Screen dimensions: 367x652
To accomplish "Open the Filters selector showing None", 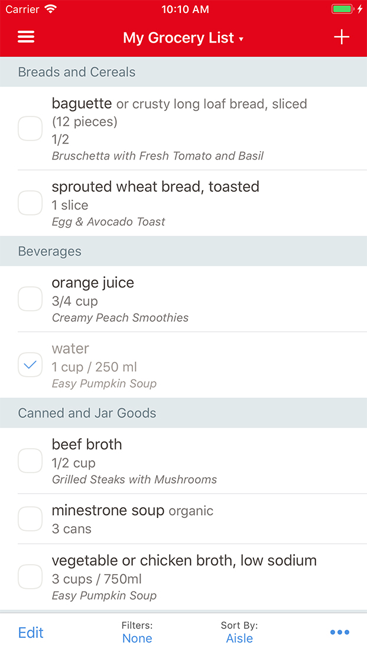I will point(137,633).
